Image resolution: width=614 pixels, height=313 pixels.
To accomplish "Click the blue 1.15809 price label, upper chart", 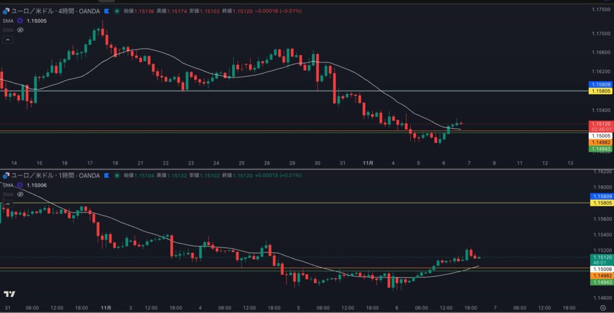I will [600, 84].
